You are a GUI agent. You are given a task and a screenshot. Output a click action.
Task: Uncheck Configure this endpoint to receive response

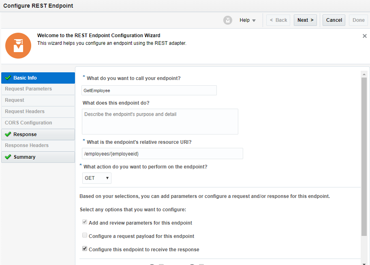85,249
